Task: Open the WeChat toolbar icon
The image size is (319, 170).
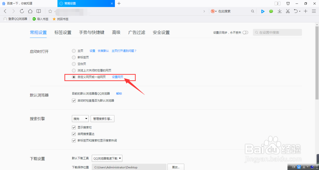Action: click(271, 11)
